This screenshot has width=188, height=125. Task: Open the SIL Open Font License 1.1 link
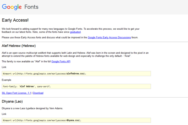(16, 93)
